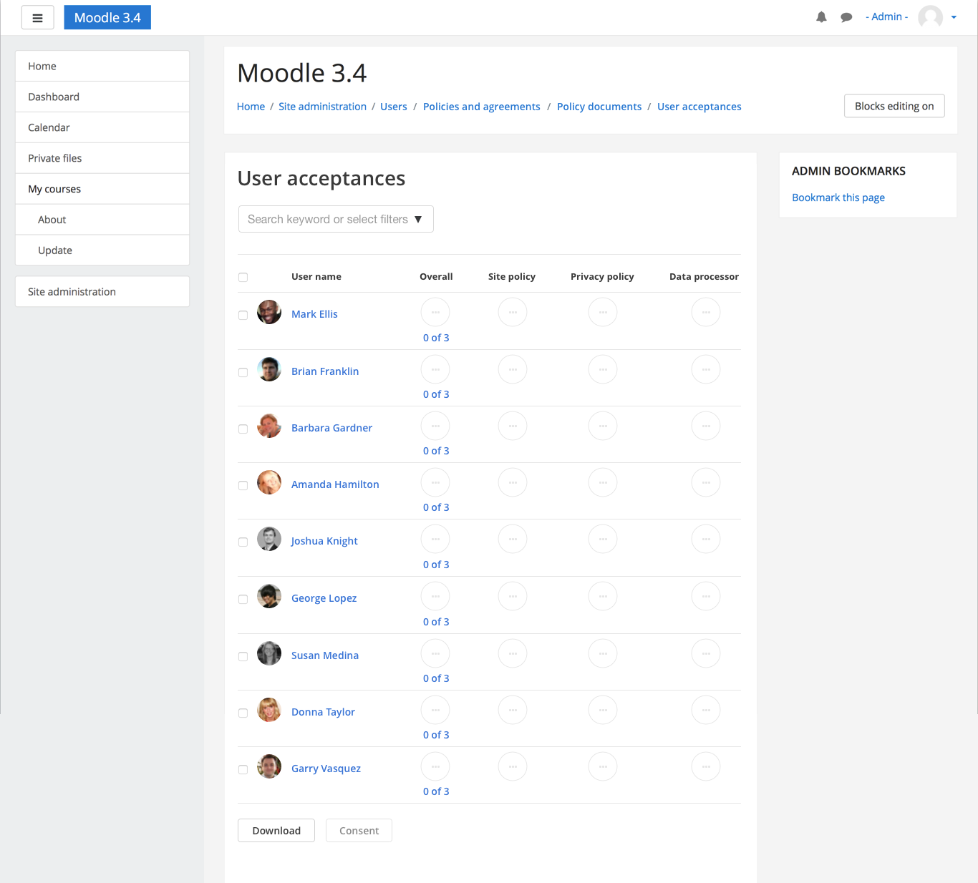
Task: Open Calendar in side navigation
Action: point(102,127)
